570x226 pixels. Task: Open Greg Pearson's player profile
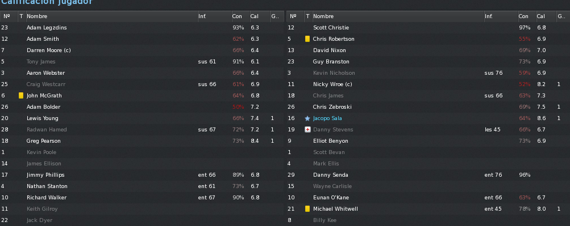click(x=44, y=141)
